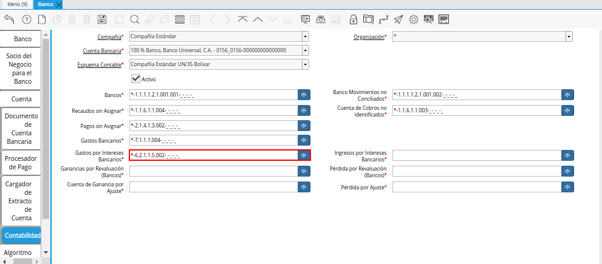Click the refresh arrows icon
This screenshot has width=602, height=264.
120,19
